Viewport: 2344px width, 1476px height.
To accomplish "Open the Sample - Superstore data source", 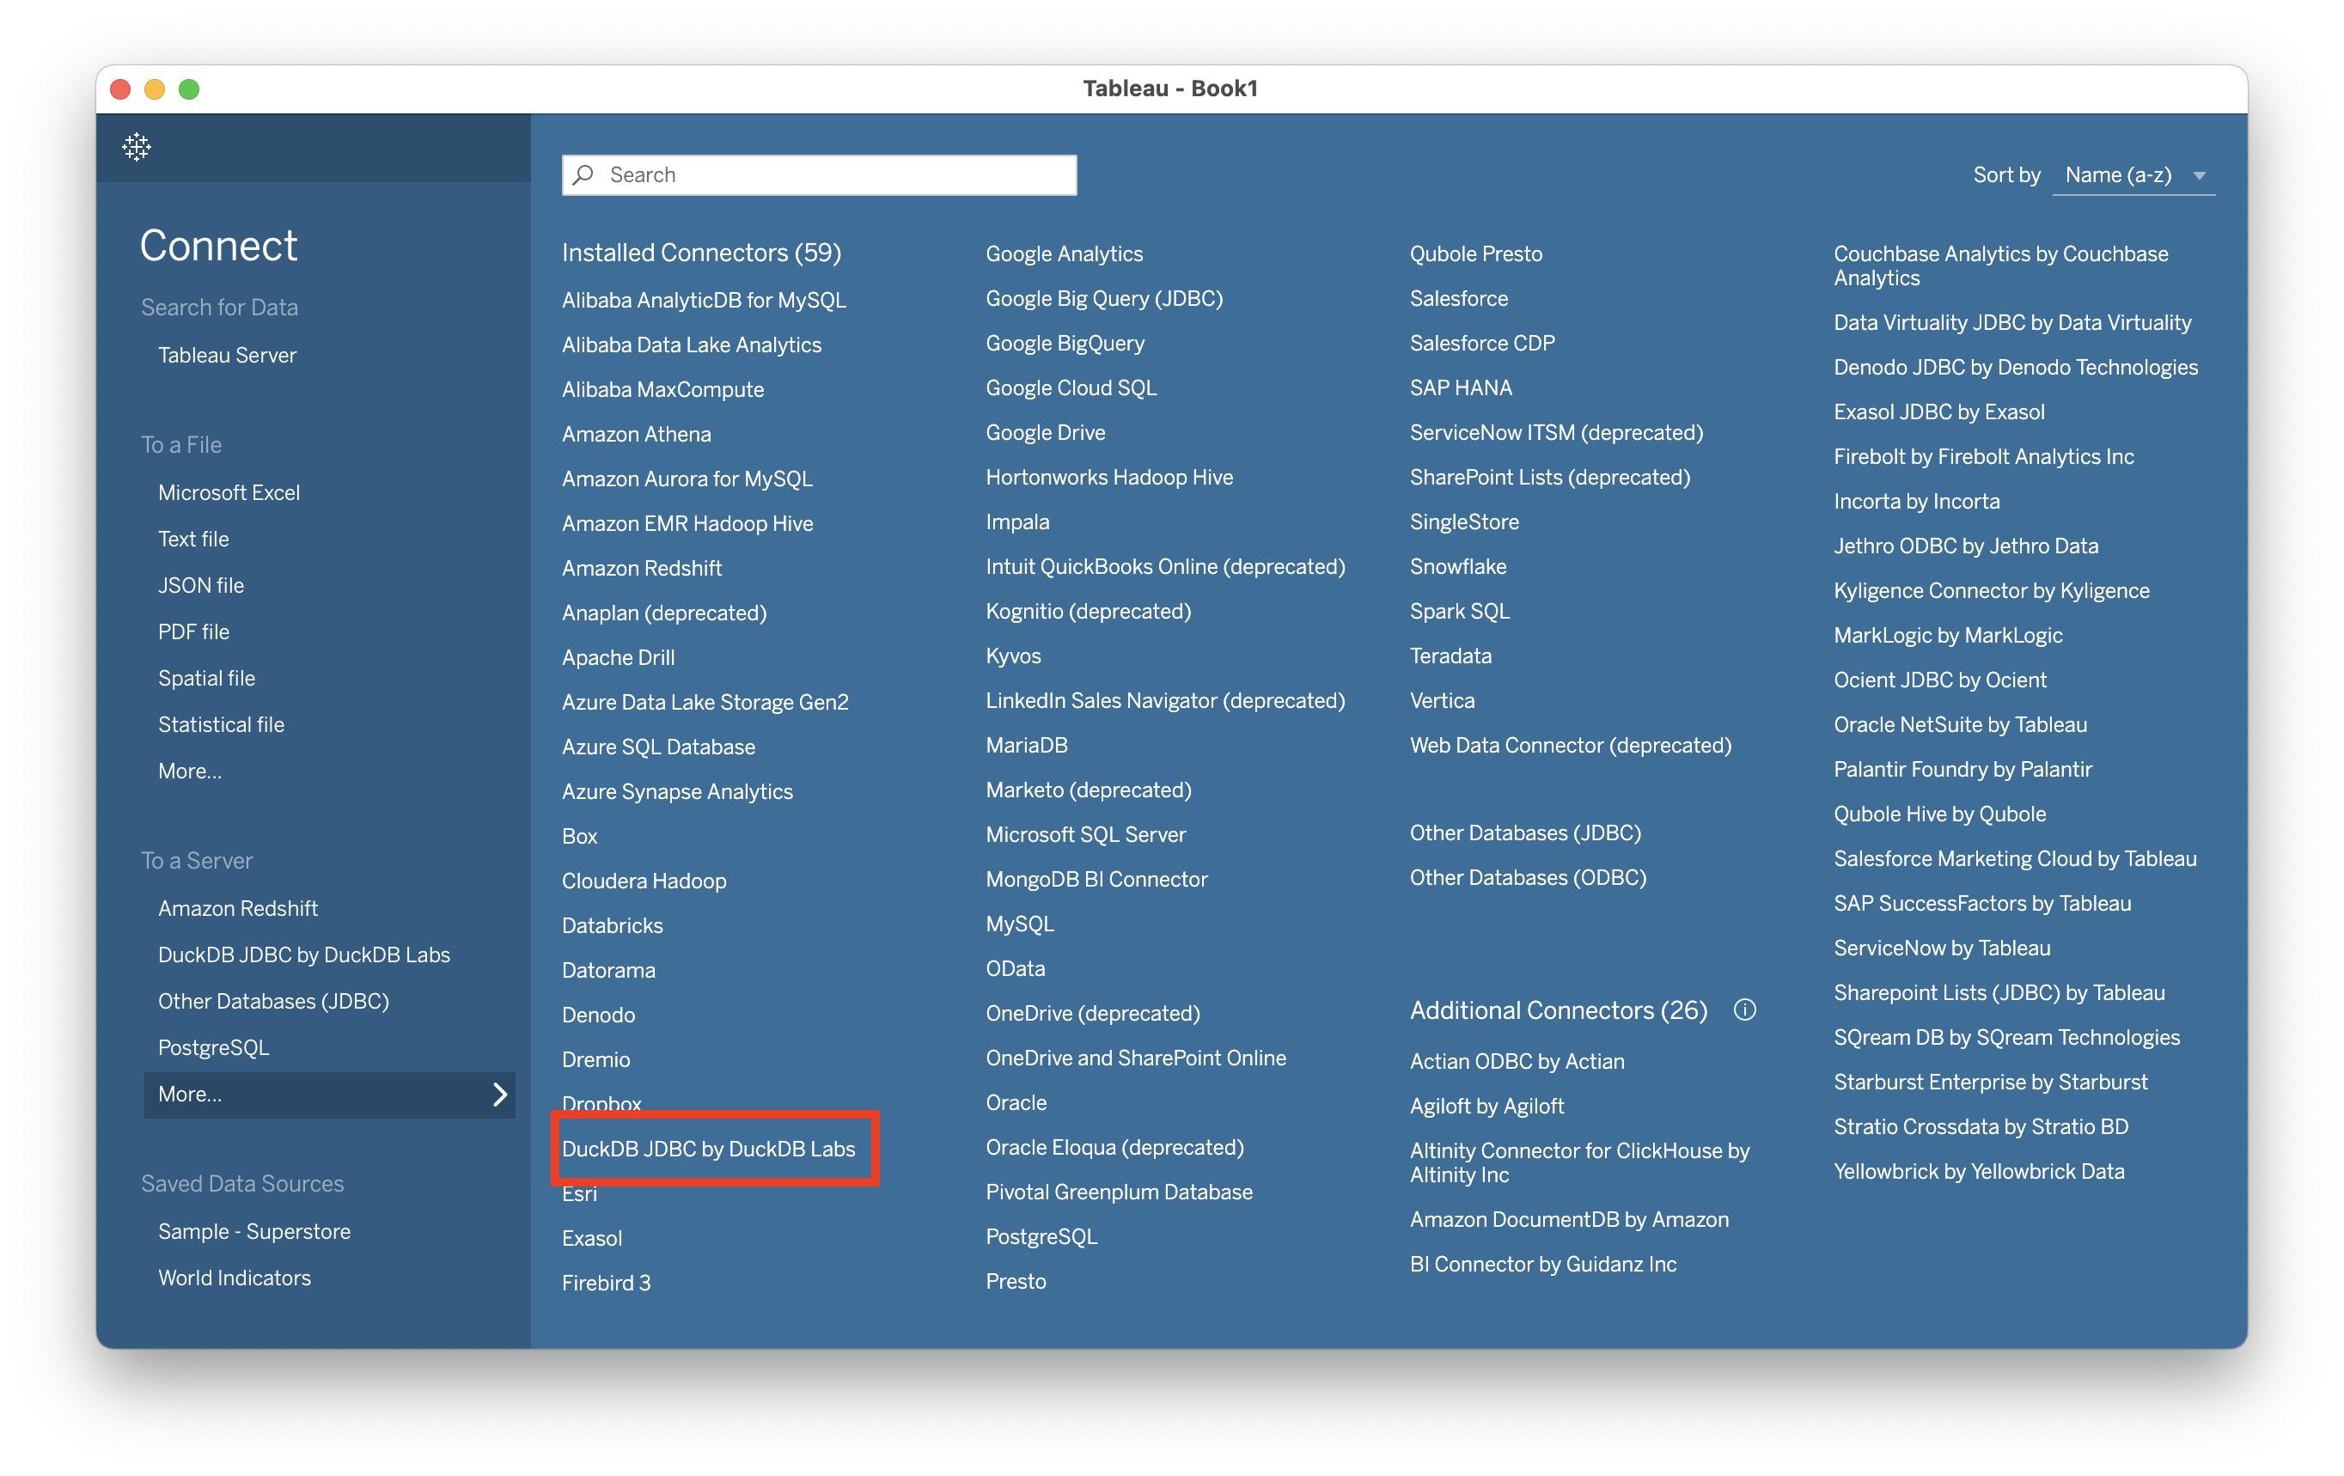I will tap(254, 1232).
